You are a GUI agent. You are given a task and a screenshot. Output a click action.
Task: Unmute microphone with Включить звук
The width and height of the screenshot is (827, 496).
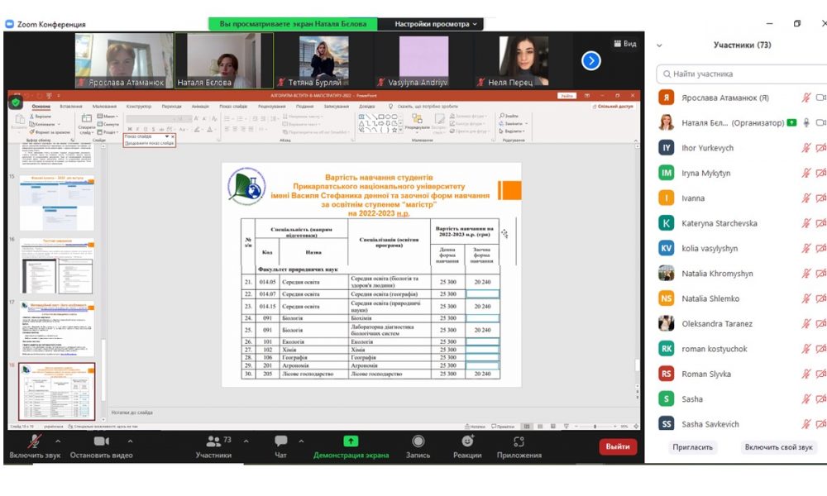coord(34,442)
